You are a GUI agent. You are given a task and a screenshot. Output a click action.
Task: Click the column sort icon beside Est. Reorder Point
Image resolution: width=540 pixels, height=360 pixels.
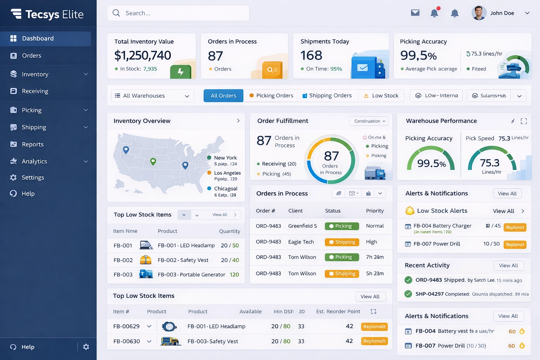(373, 311)
